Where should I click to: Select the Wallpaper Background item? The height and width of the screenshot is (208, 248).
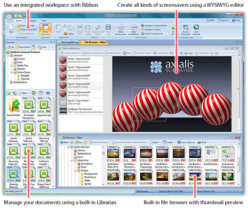[x=81, y=111]
